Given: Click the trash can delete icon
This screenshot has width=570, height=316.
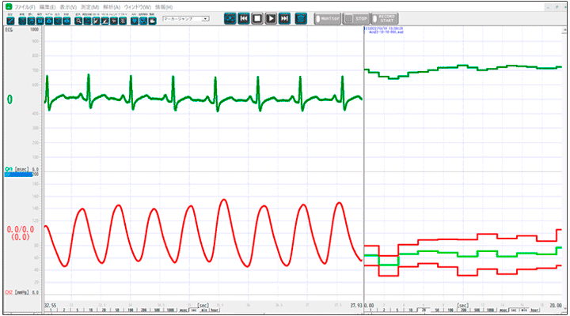Looking at the screenshot, I should 301,18.
